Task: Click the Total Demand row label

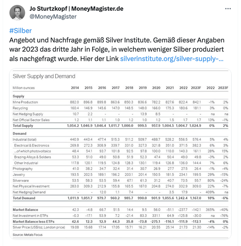Action: [24, 198]
